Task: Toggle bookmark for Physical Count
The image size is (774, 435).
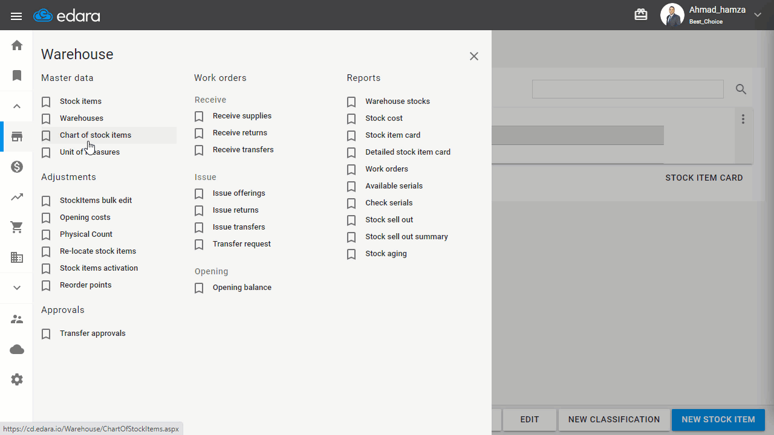Action: click(x=46, y=234)
